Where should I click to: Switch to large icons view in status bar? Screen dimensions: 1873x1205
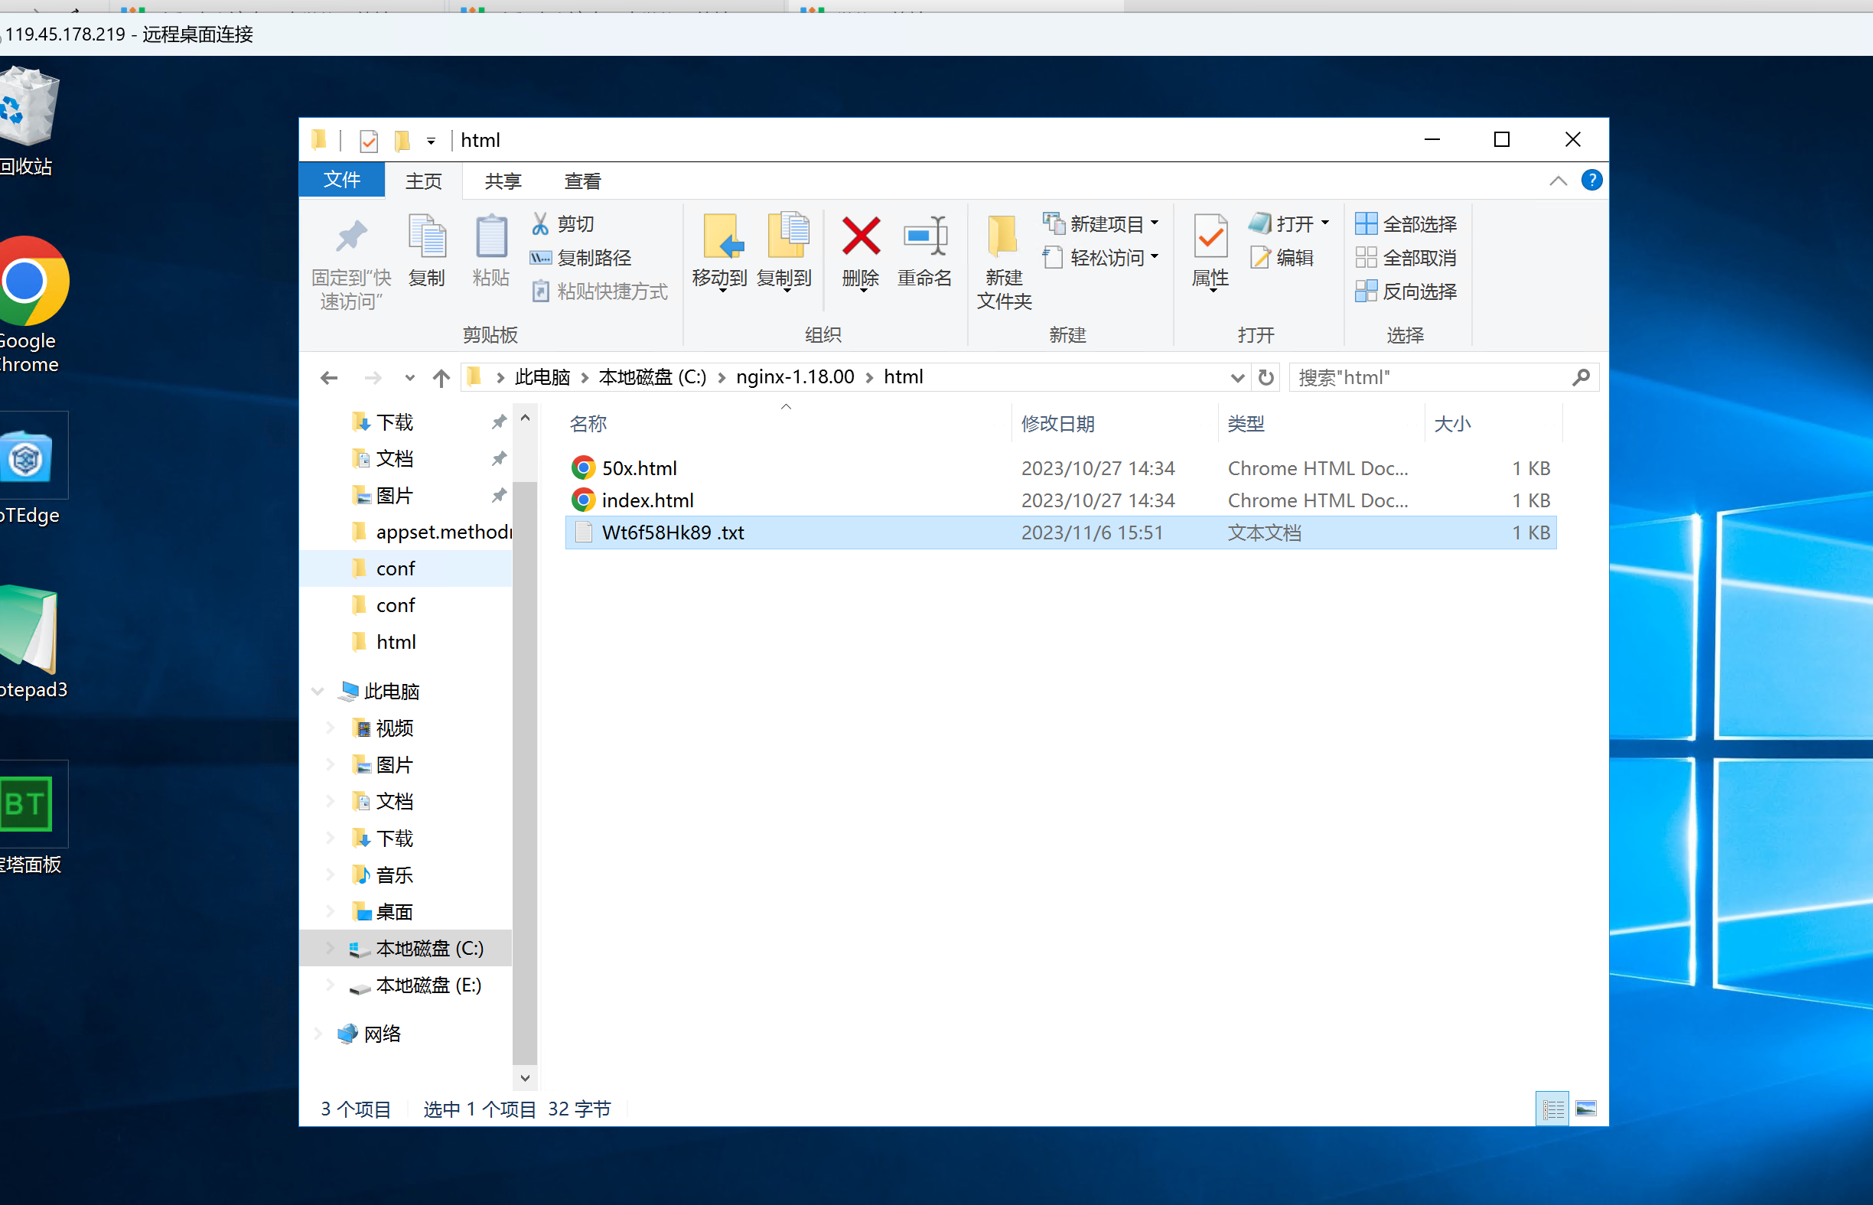(1586, 1109)
